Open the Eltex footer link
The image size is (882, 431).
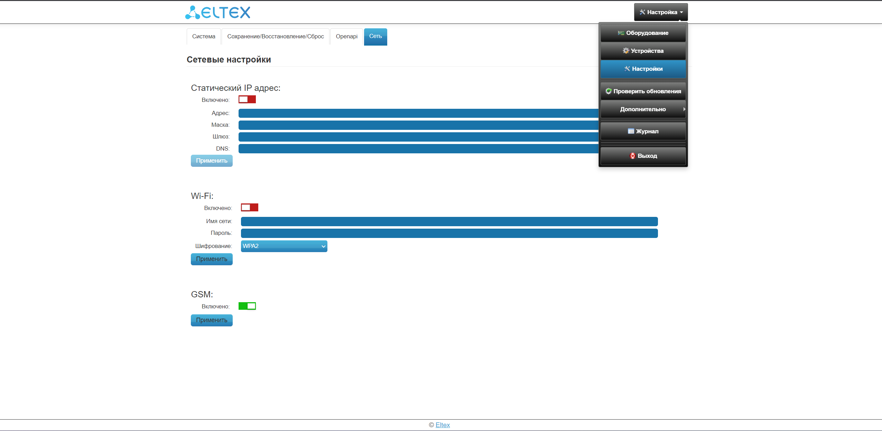click(x=443, y=425)
